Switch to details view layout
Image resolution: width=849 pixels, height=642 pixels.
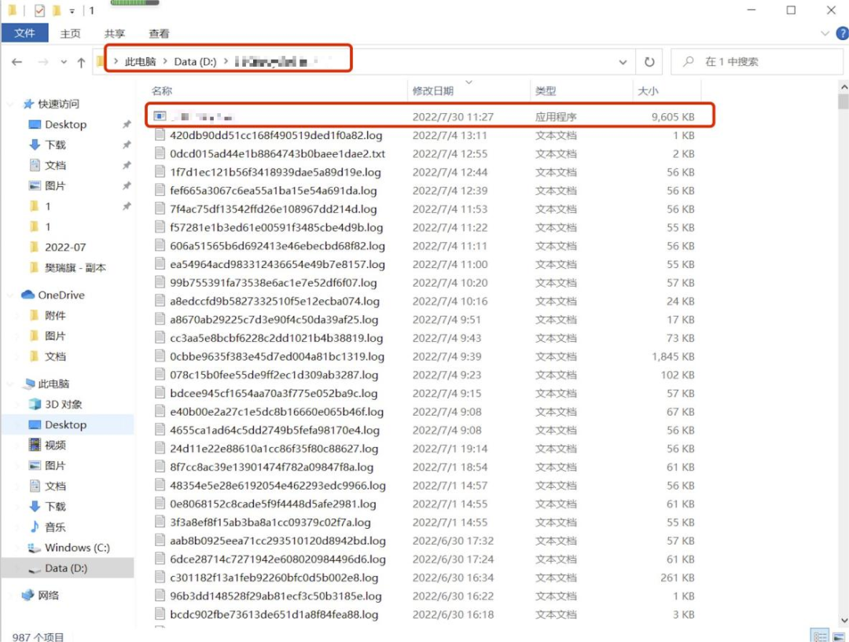[820, 636]
